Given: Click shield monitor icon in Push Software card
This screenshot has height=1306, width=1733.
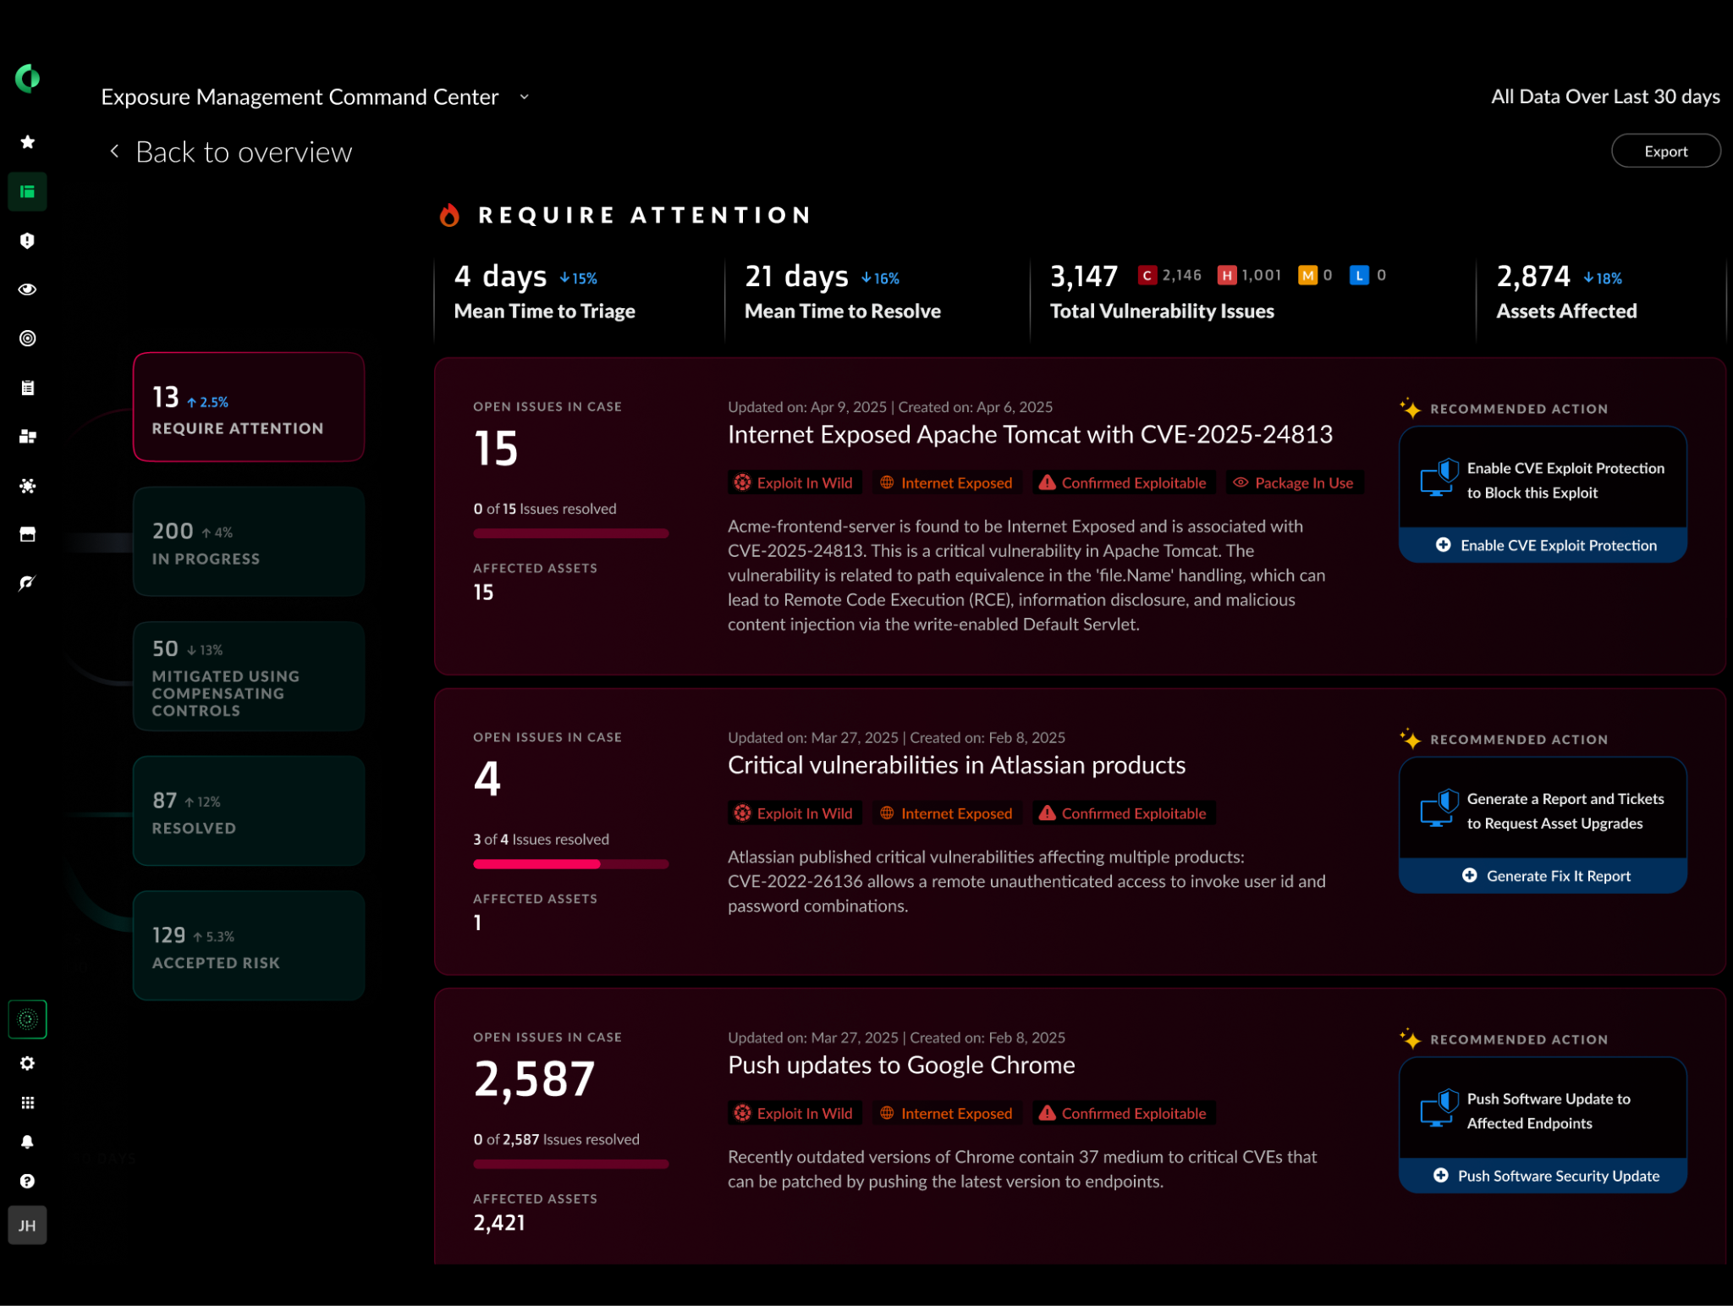Looking at the screenshot, I should click(1439, 1110).
